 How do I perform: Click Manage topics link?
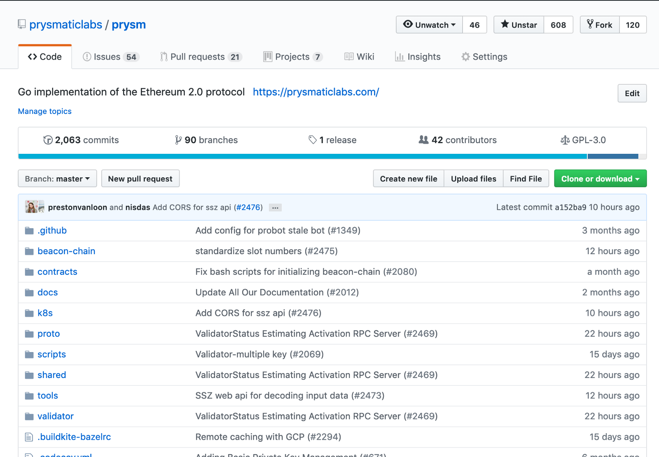(45, 111)
